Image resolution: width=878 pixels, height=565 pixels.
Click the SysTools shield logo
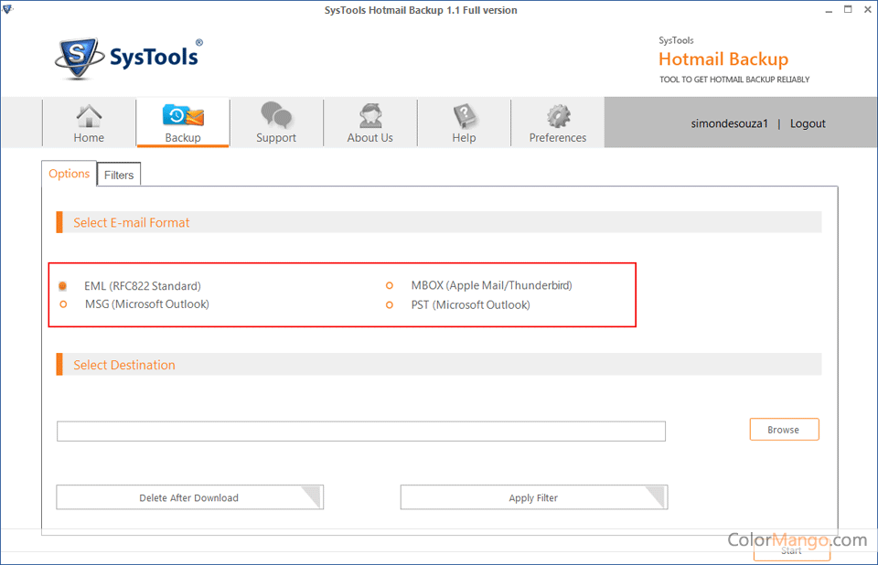79,59
